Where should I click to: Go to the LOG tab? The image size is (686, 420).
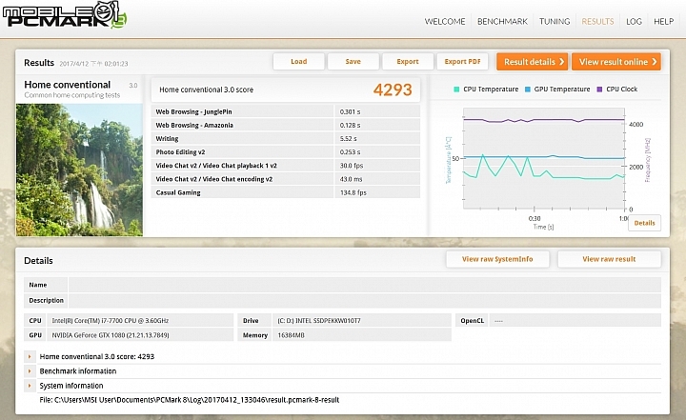tap(634, 22)
